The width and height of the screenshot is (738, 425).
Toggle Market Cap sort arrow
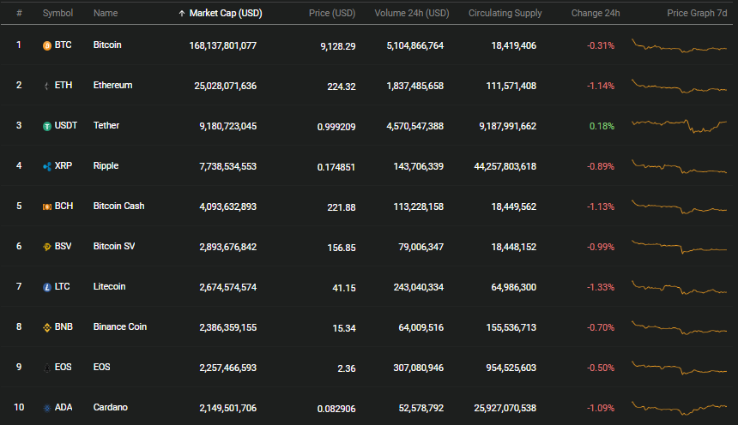182,14
